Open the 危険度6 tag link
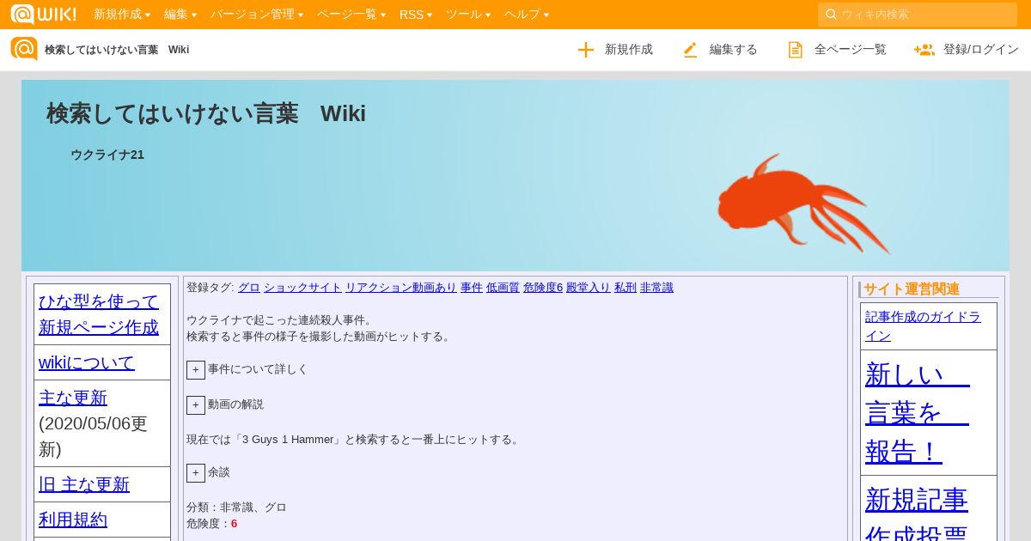The width and height of the screenshot is (1031, 541). tap(543, 288)
